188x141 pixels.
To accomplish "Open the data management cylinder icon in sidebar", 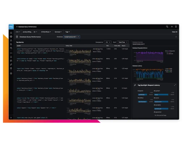I will (x=11, y=68).
